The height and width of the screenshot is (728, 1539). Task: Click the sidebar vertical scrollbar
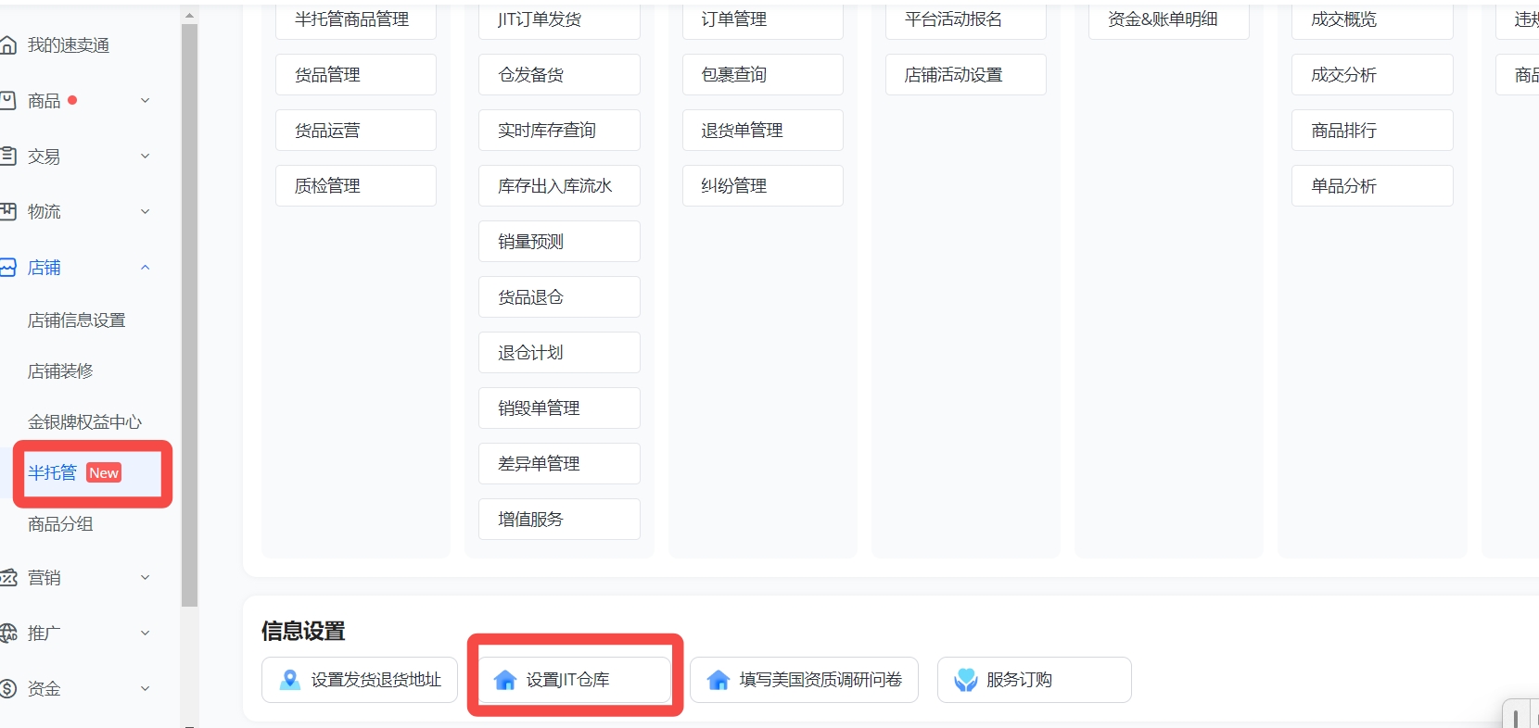pyautogui.click(x=190, y=315)
